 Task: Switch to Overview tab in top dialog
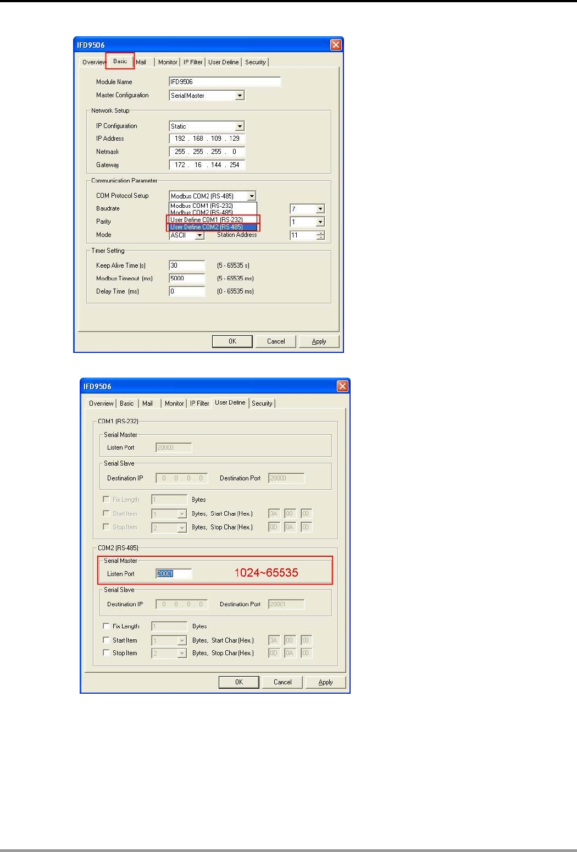click(93, 62)
